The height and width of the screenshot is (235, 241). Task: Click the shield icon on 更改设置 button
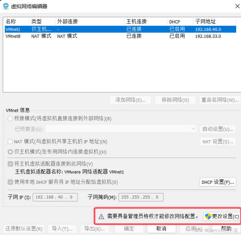208,216
